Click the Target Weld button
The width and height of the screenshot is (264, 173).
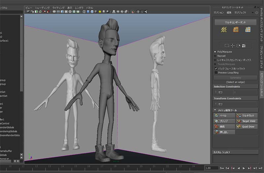pyautogui.click(x=247, y=121)
